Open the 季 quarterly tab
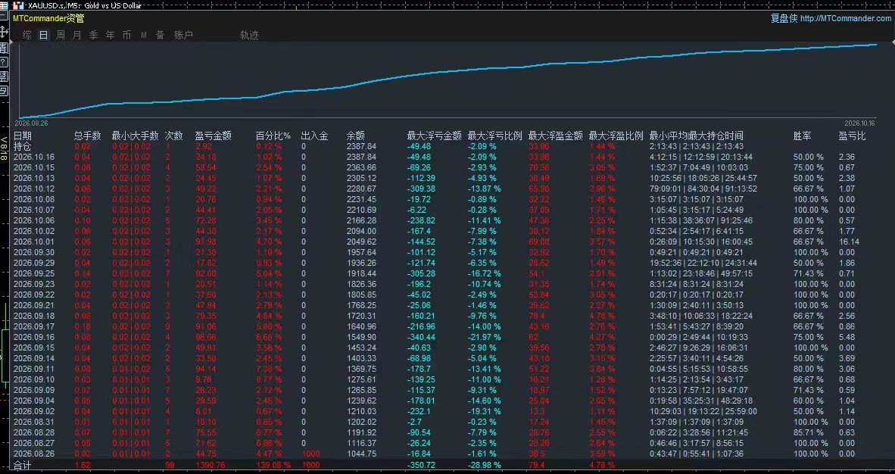The image size is (895, 474). click(94, 35)
